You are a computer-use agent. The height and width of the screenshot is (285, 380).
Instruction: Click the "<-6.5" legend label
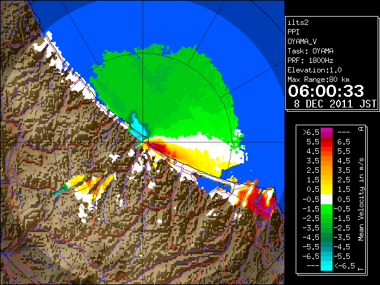[344, 266]
